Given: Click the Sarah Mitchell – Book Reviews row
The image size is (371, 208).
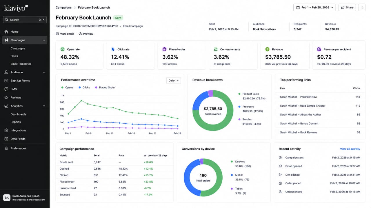Looking at the screenshot, I should [x=320, y=132].
